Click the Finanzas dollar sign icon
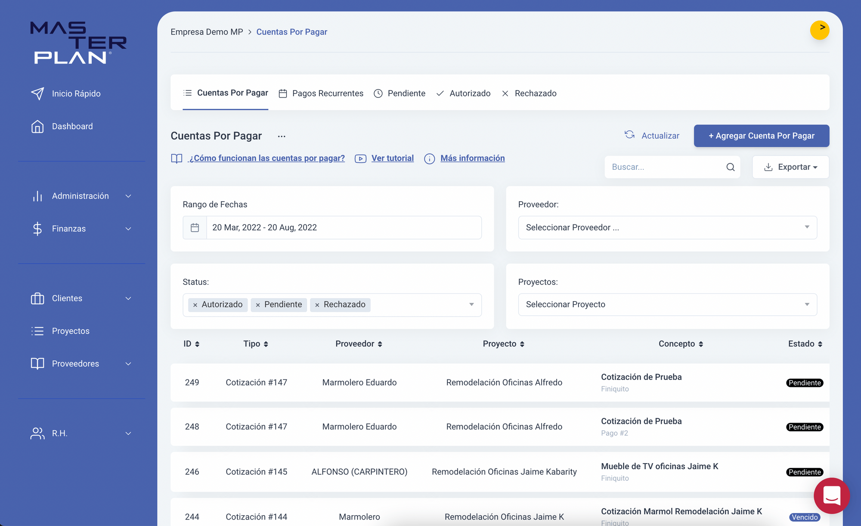 pyautogui.click(x=37, y=229)
